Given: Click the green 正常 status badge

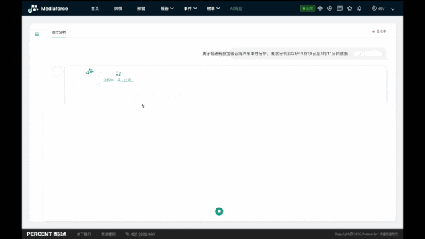Looking at the screenshot, I should (x=307, y=9).
